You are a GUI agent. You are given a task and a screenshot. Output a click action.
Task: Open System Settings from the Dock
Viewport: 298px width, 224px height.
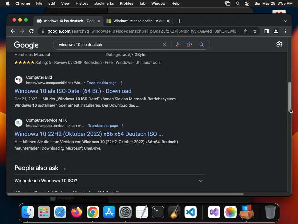(125, 212)
